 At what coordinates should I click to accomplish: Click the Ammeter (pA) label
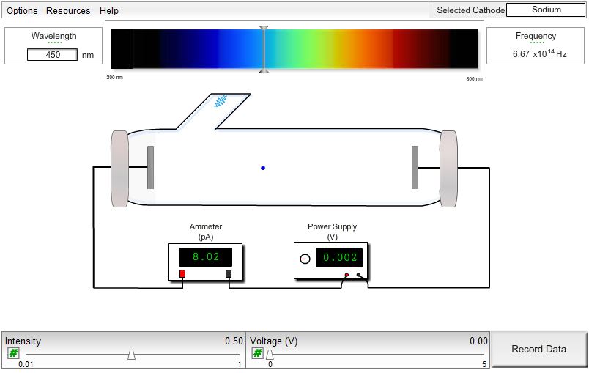click(x=205, y=232)
